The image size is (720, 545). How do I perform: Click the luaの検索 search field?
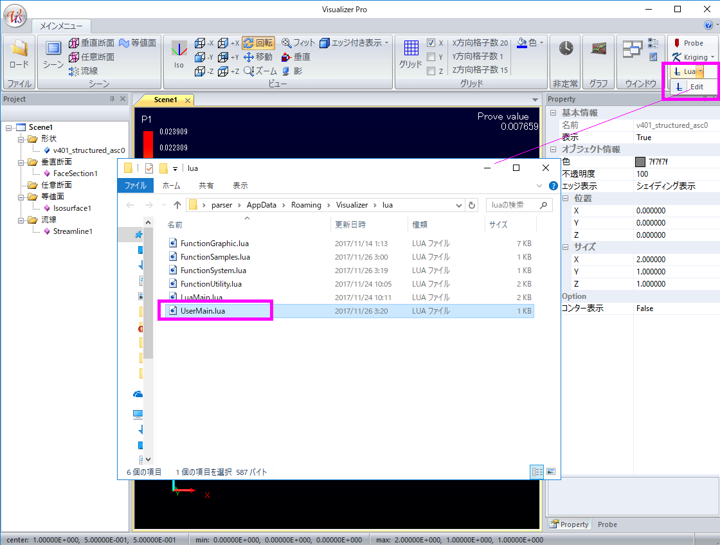(x=514, y=205)
